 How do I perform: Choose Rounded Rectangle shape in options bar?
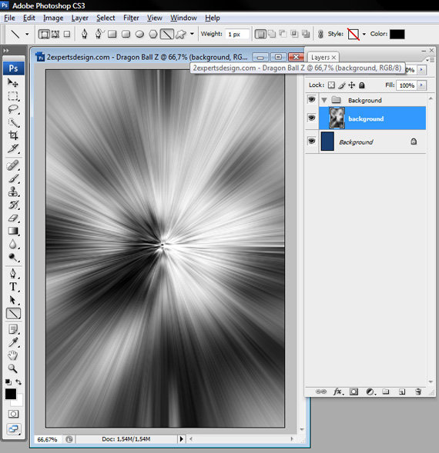[126, 34]
